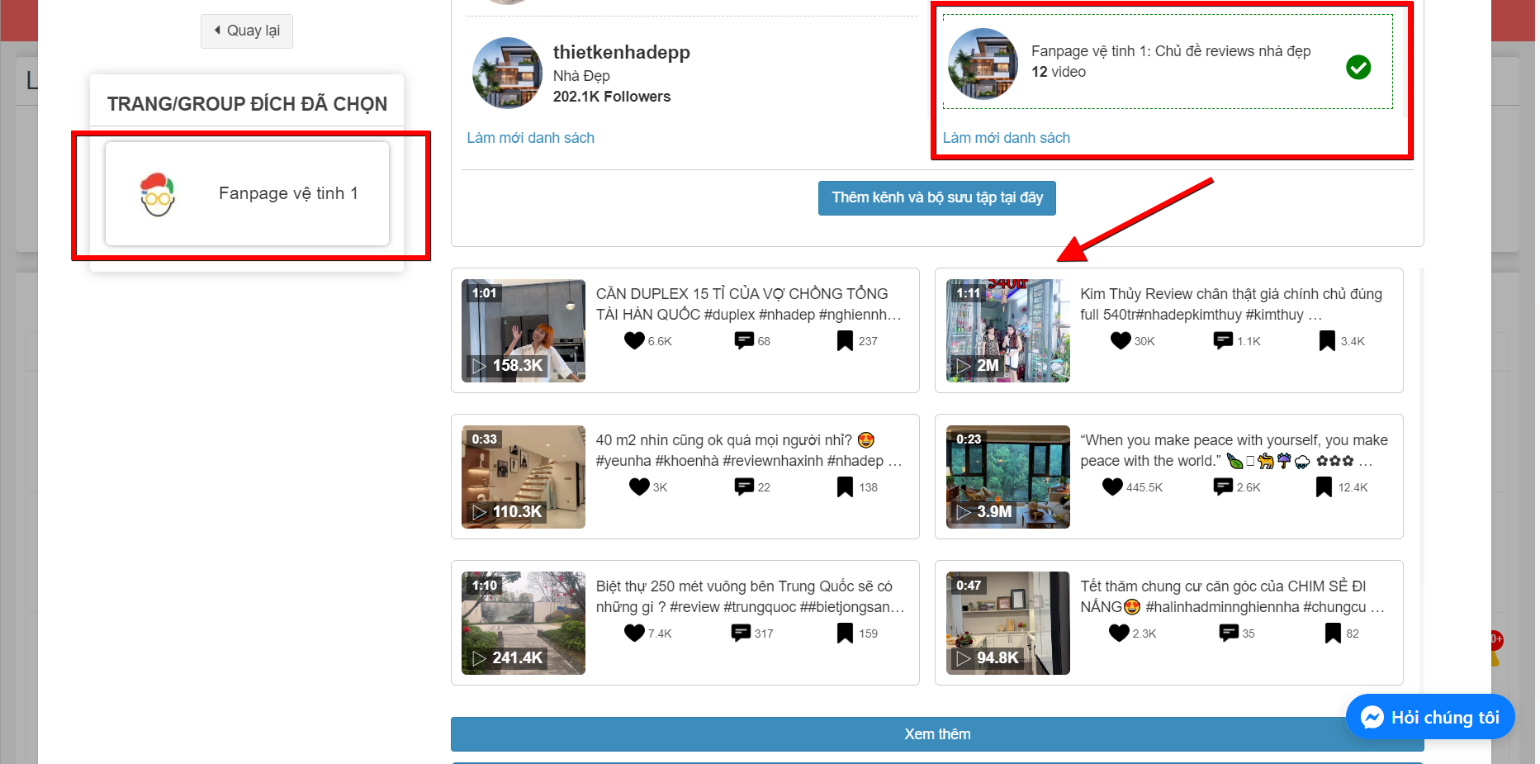
Task: Click Làm mới danh sách under thietkenhadepp
Action: (x=530, y=138)
